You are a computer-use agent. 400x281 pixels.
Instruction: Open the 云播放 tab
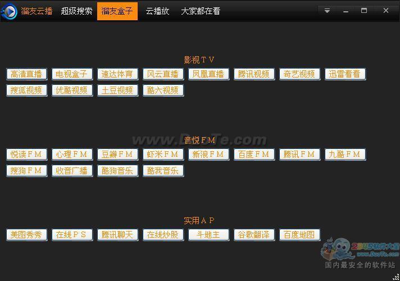pos(157,11)
